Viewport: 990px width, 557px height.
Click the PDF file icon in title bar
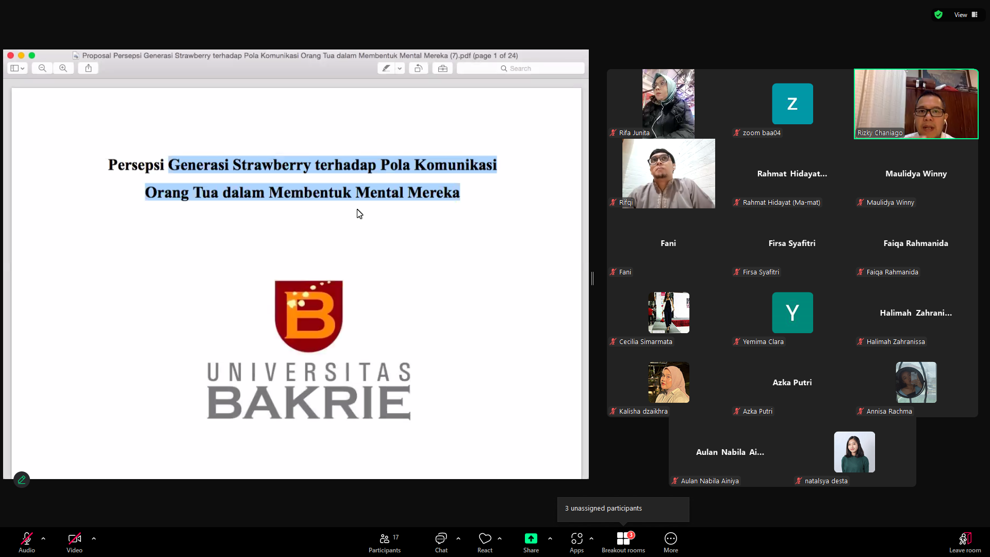76,56
